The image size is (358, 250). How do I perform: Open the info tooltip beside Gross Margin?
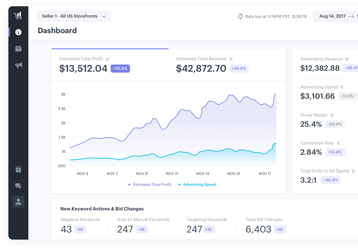pos(331,115)
